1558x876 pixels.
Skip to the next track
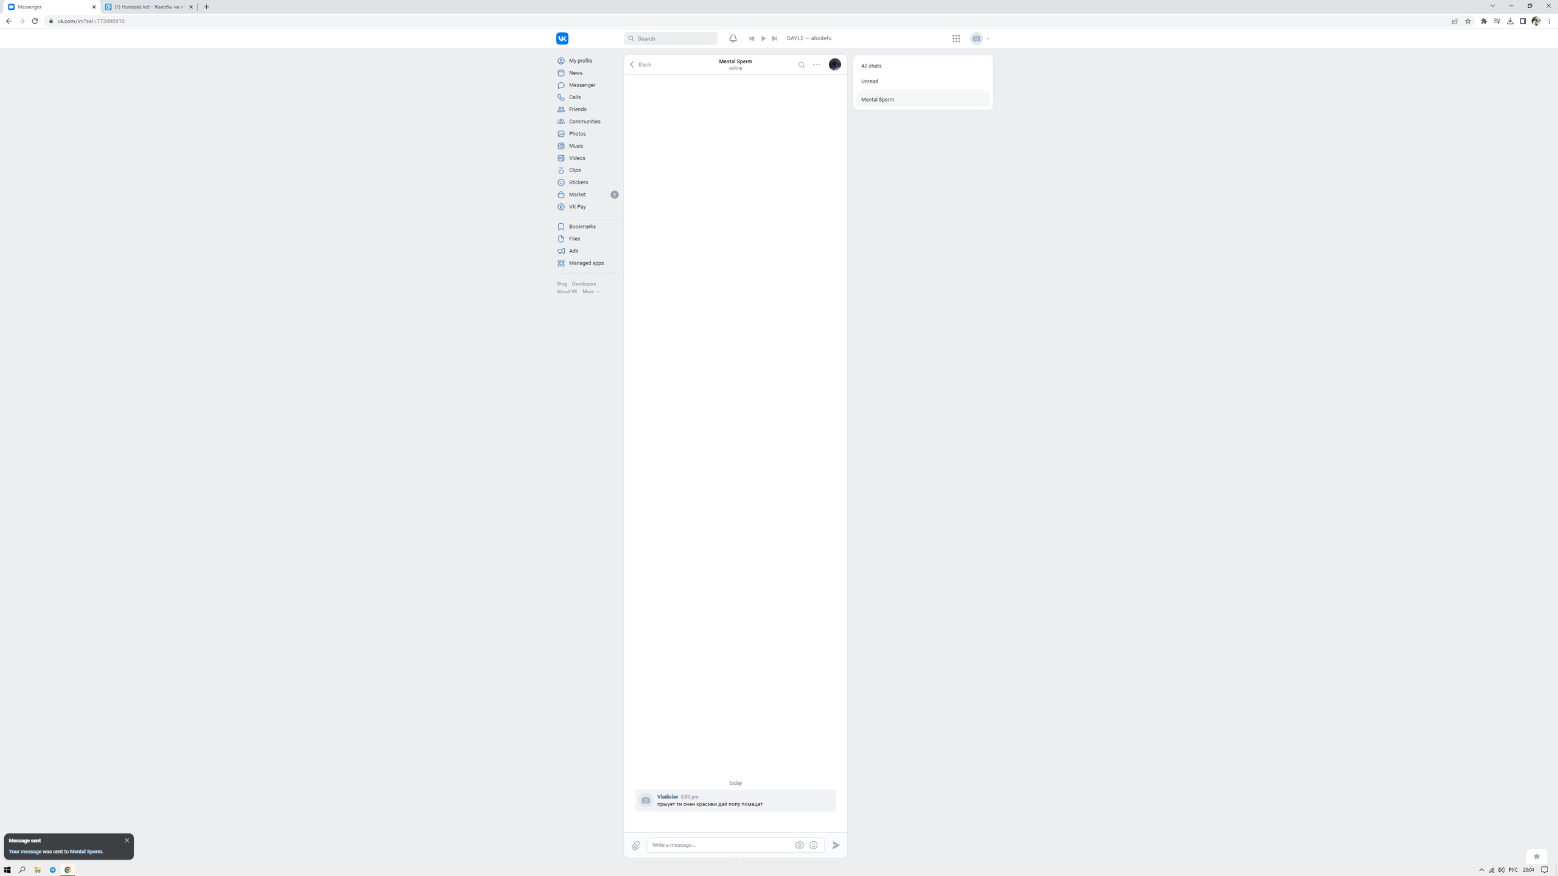[x=775, y=38]
